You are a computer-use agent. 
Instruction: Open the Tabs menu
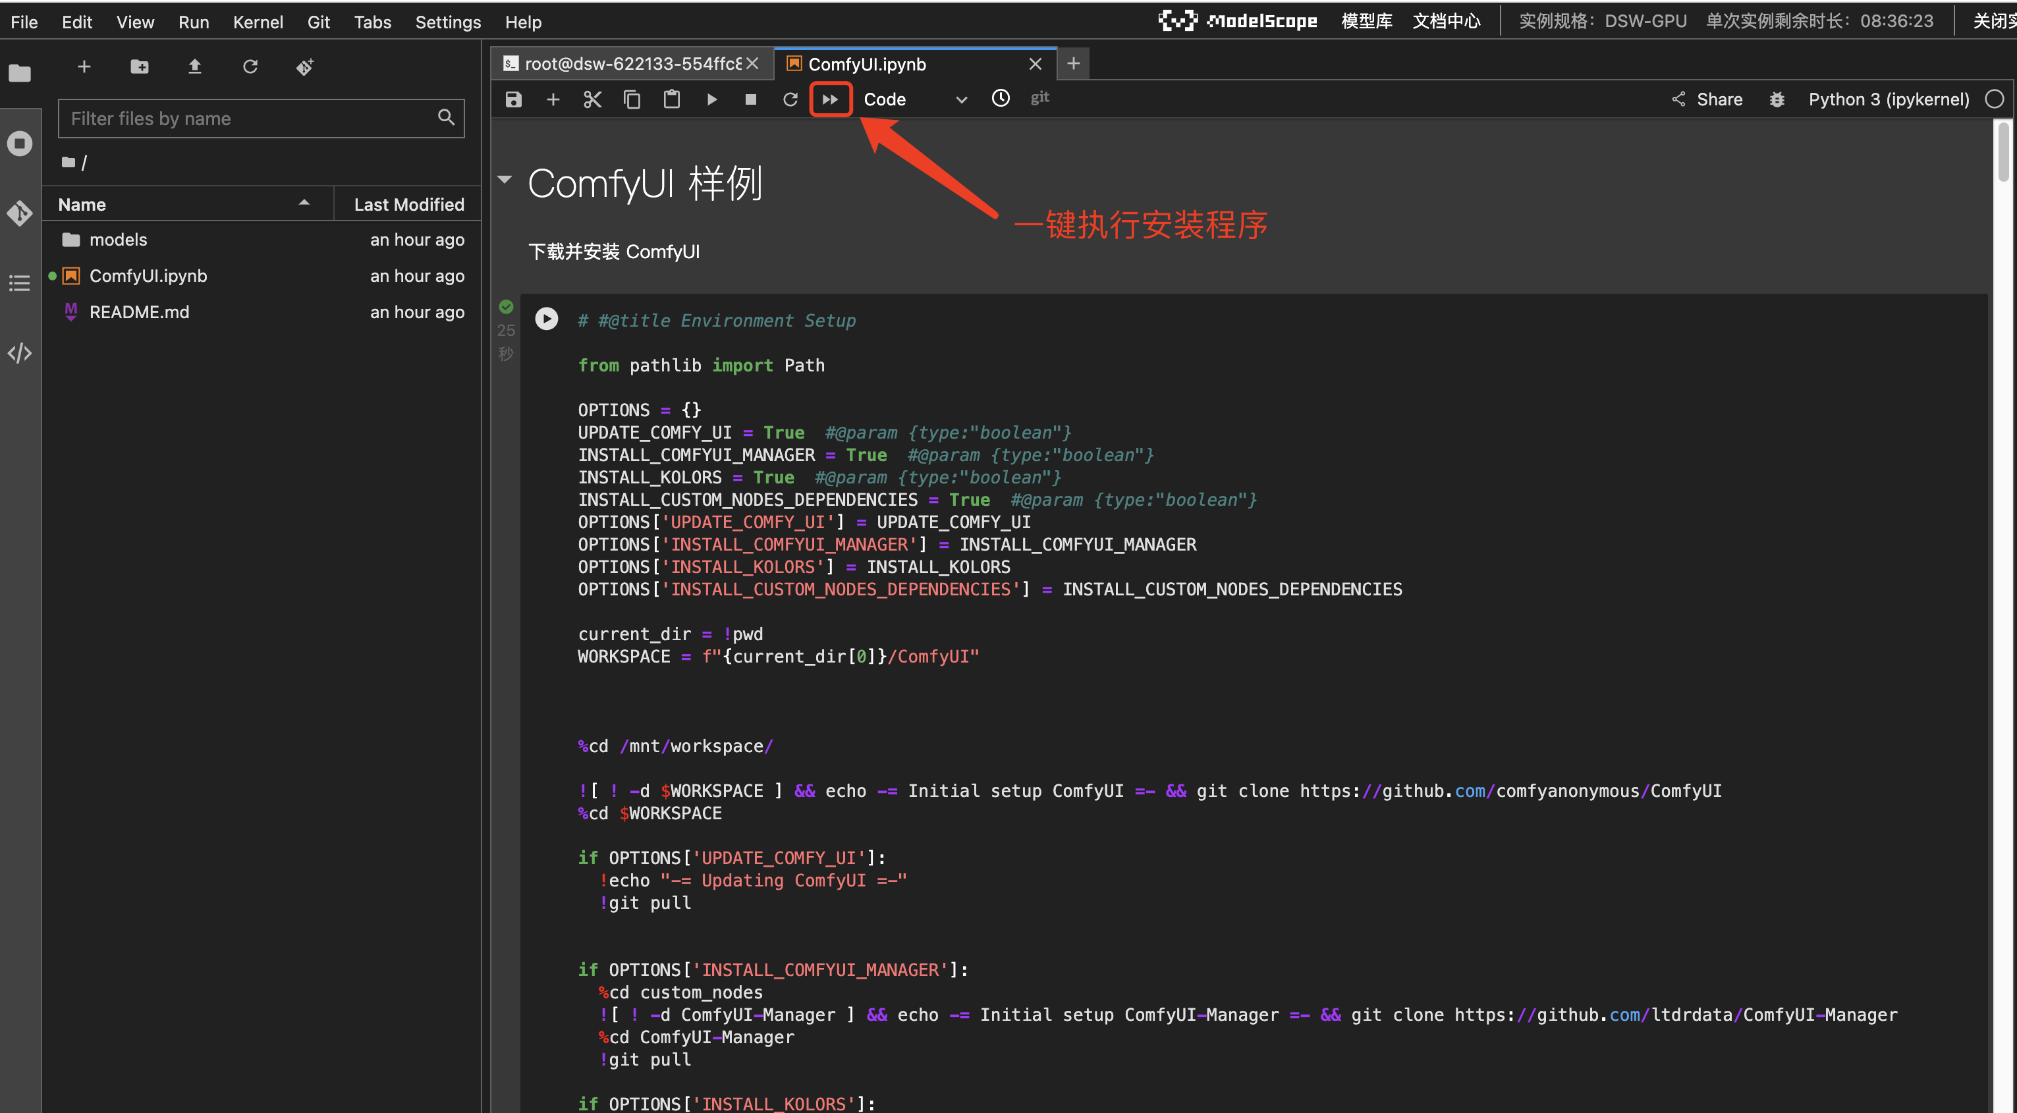pyautogui.click(x=372, y=22)
